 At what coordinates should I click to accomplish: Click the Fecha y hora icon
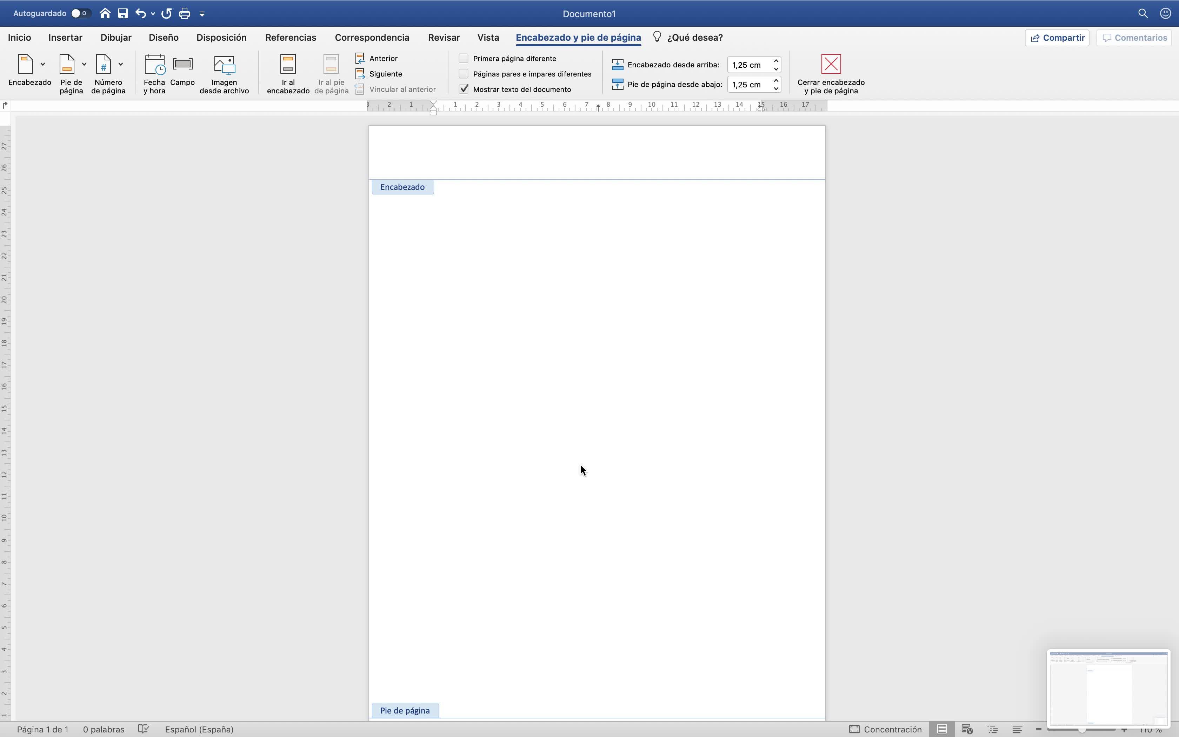point(154,65)
